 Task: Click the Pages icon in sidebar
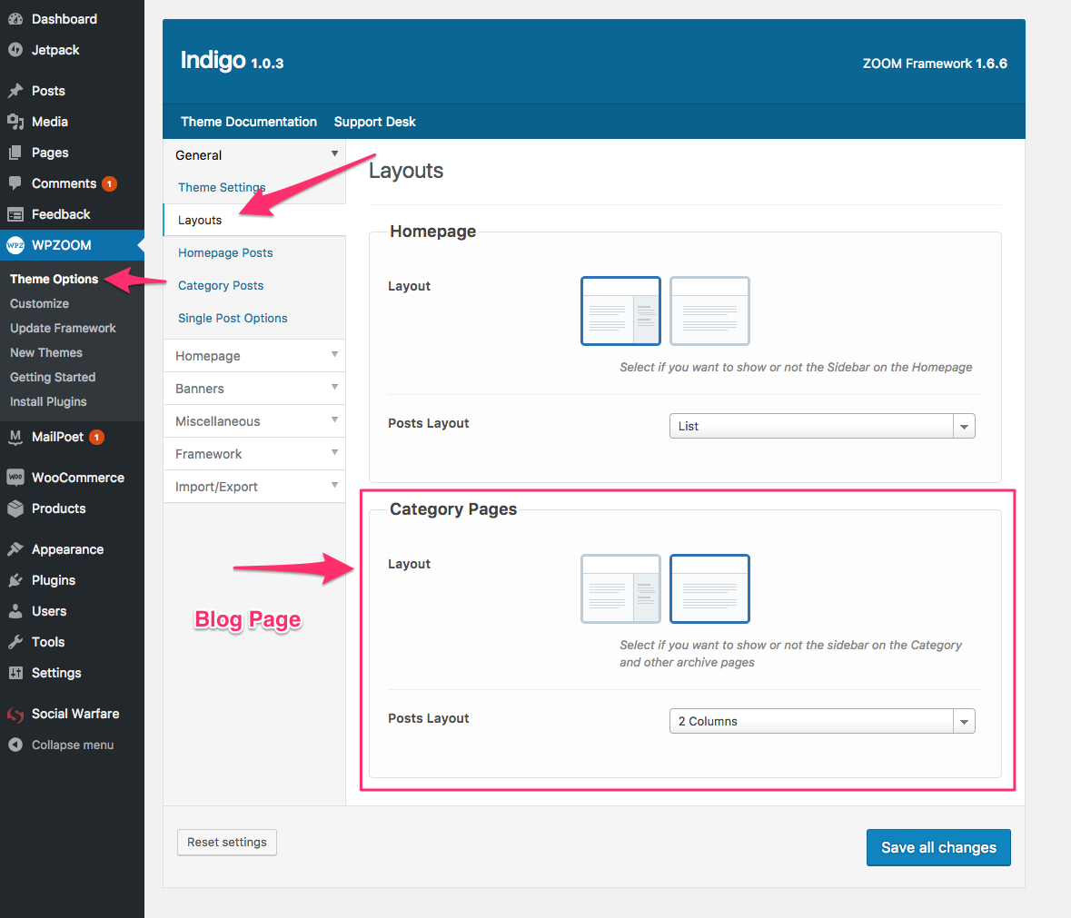coord(15,153)
